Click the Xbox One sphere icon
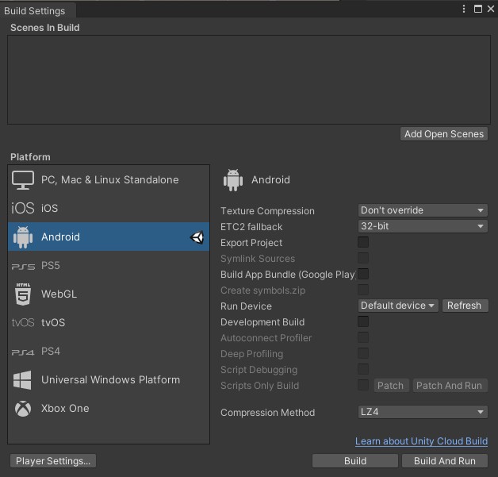Image resolution: width=498 pixels, height=477 pixels. [23, 409]
